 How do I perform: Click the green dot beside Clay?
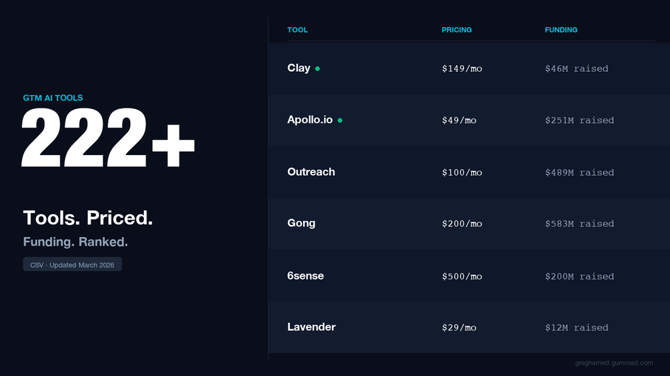coord(317,69)
